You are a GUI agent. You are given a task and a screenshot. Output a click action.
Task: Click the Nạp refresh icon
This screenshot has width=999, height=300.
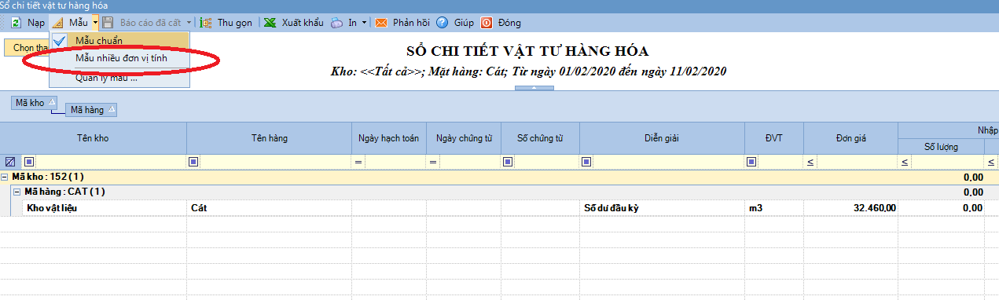click(x=15, y=23)
